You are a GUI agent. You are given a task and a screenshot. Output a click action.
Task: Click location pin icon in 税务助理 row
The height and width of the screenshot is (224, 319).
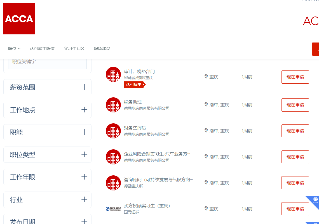[x=206, y=105]
